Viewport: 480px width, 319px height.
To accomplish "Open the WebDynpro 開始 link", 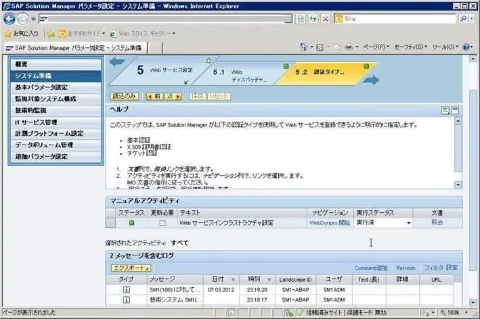I will tap(330, 223).
